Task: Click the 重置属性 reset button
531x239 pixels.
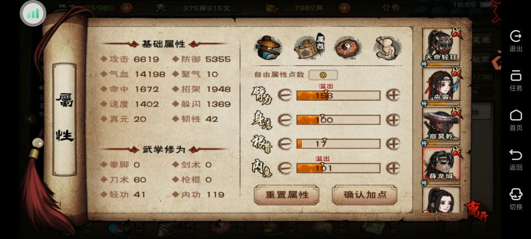Action: click(287, 195)
